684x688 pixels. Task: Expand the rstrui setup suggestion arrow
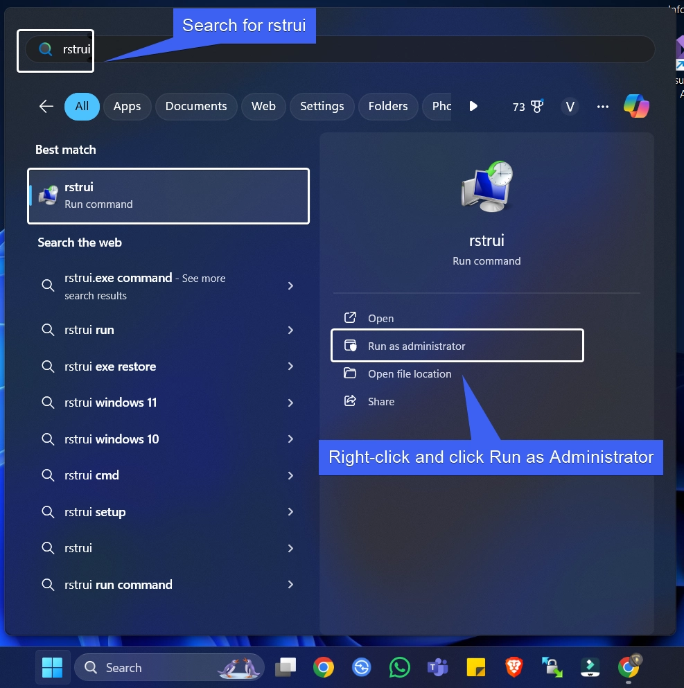[290, 512]
